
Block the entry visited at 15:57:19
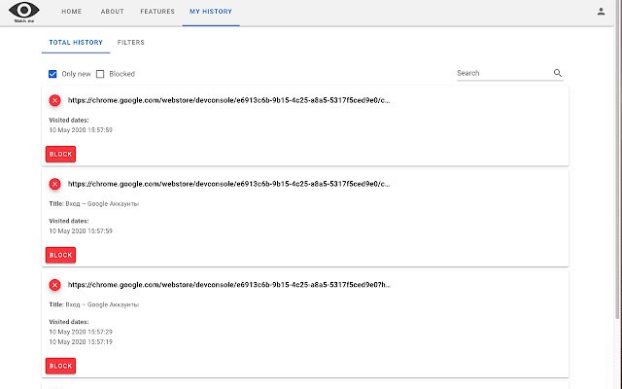(x=60, y=366)
